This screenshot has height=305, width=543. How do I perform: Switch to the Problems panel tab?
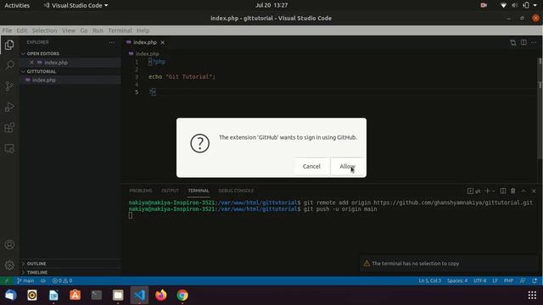pos(141,191)
